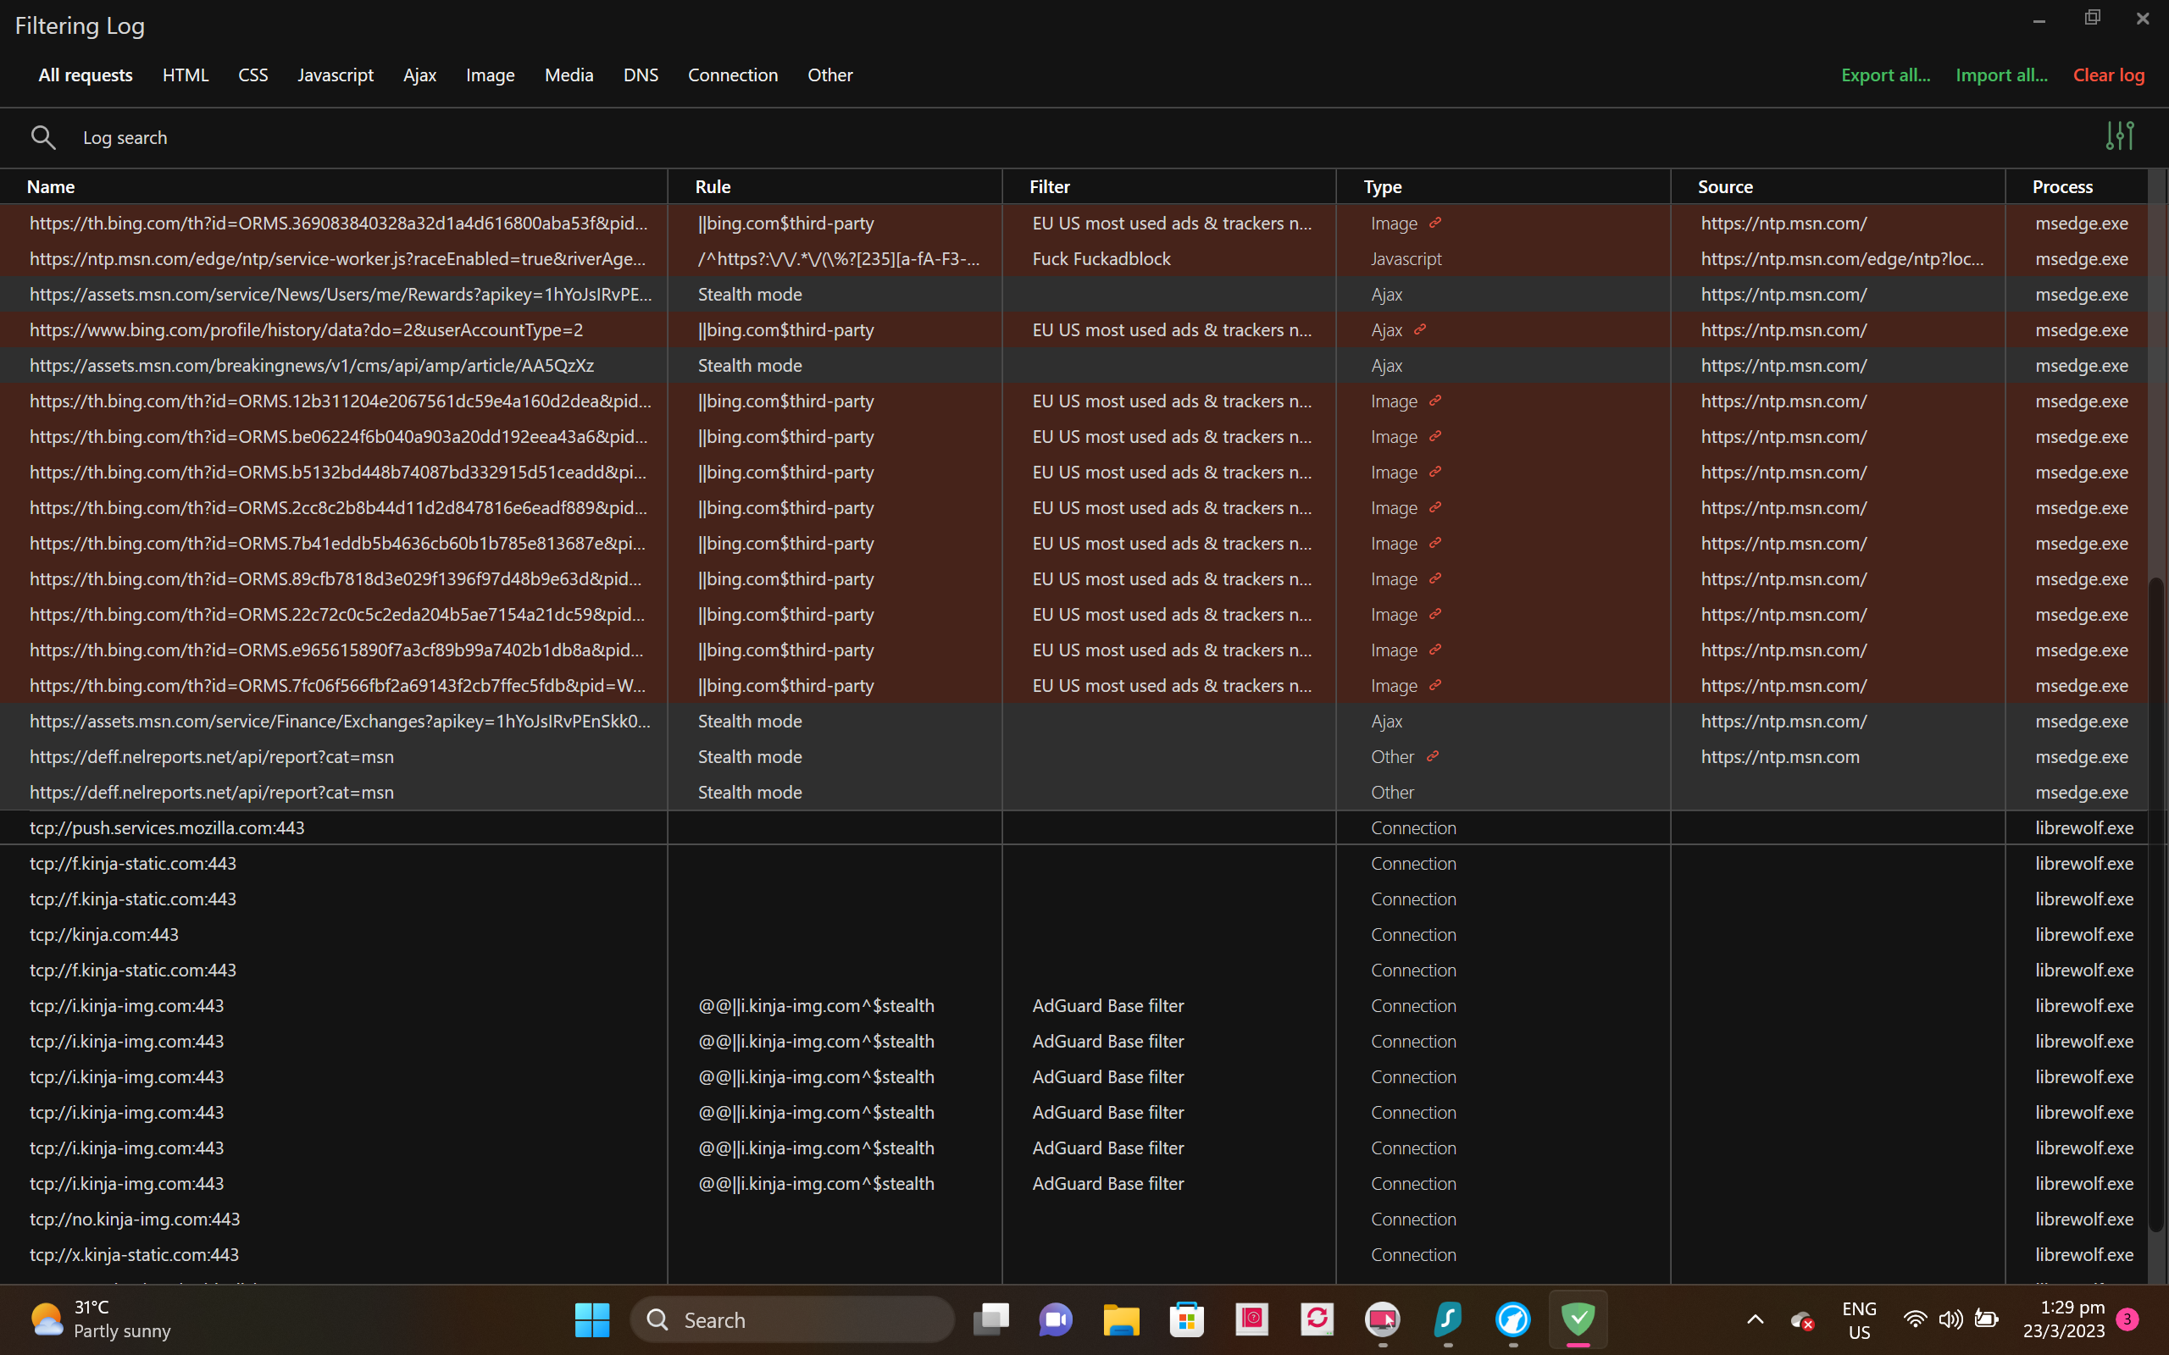Sort the log by the Process column header
Viewport: 2169px width, 1355px height.
pyautogui.click(x=2061, y=186)
